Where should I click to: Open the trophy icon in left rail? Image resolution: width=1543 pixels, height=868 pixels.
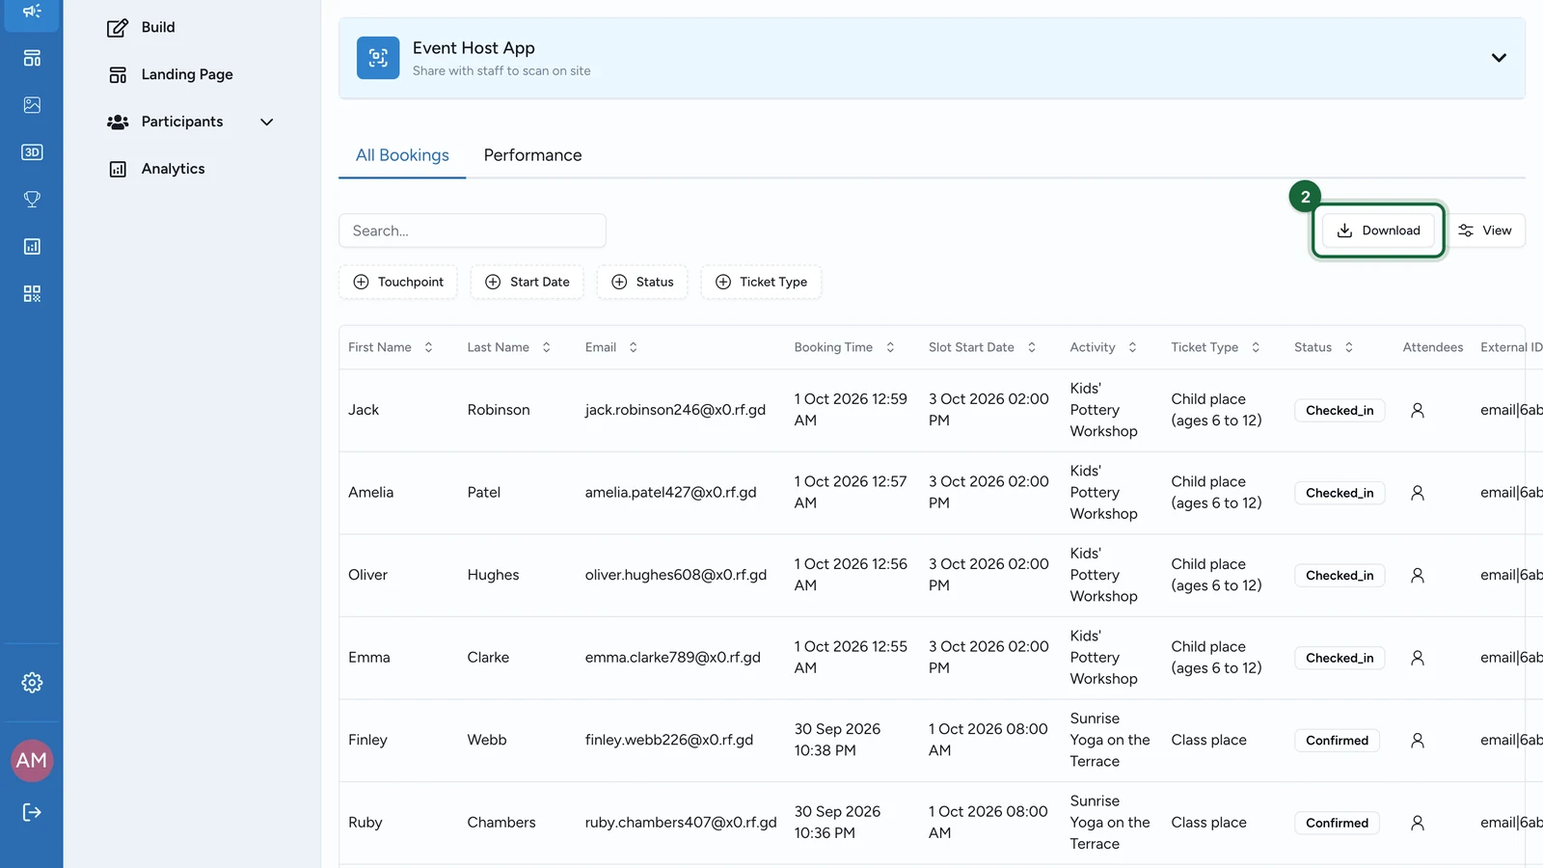[32, 200]
